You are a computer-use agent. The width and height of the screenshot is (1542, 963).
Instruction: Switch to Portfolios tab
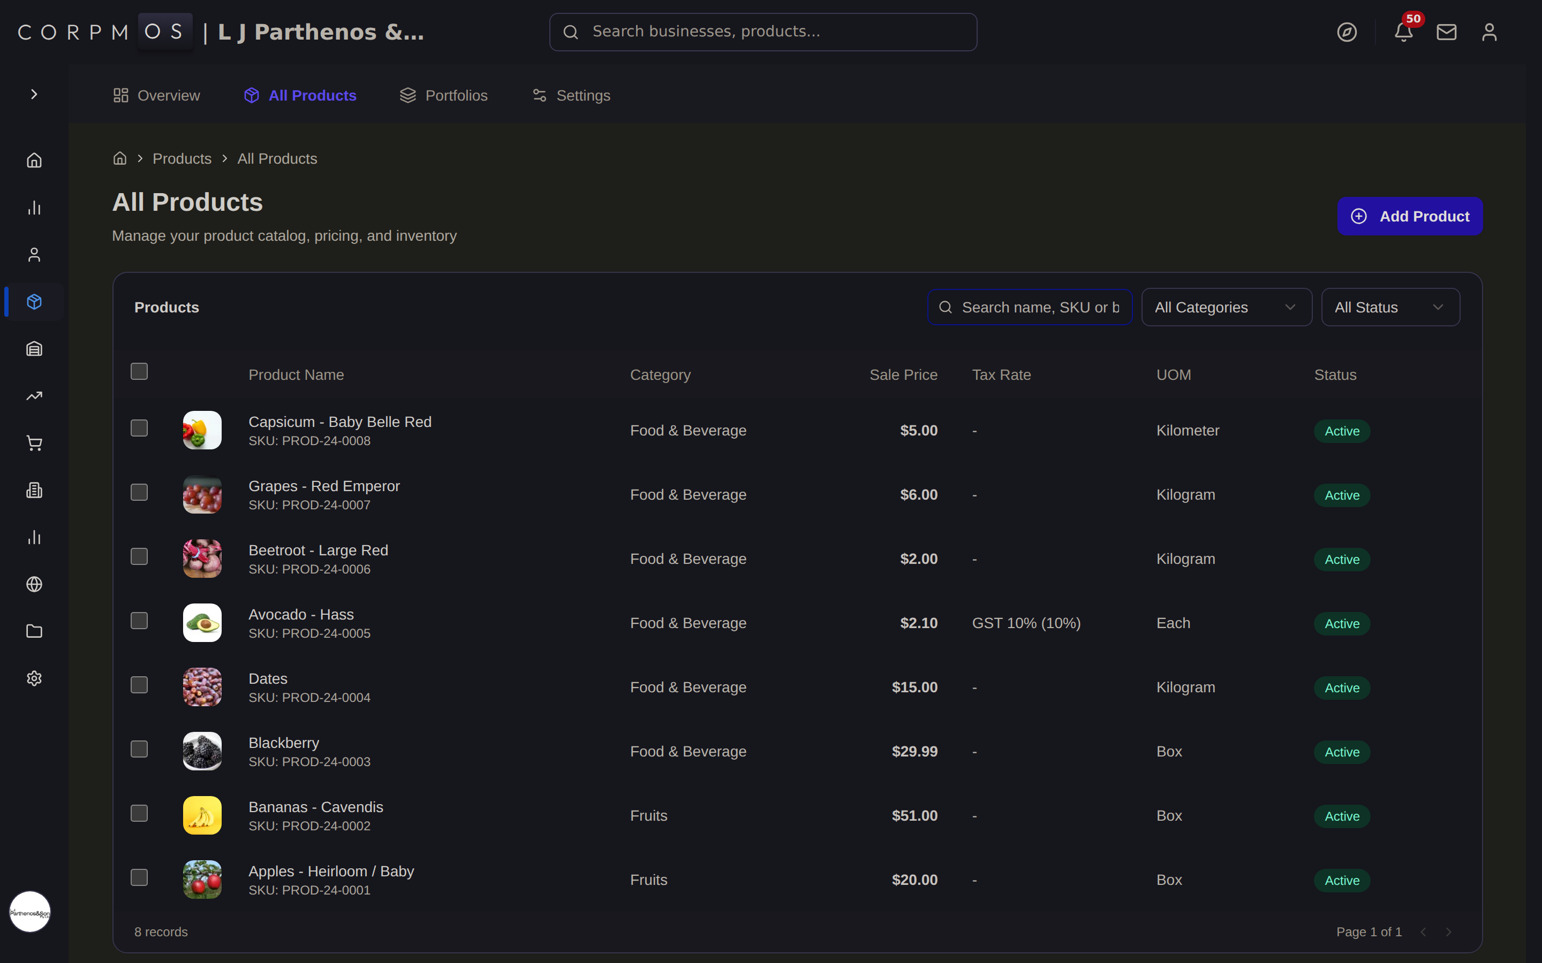pyautogui.click(x=443, y=96)
